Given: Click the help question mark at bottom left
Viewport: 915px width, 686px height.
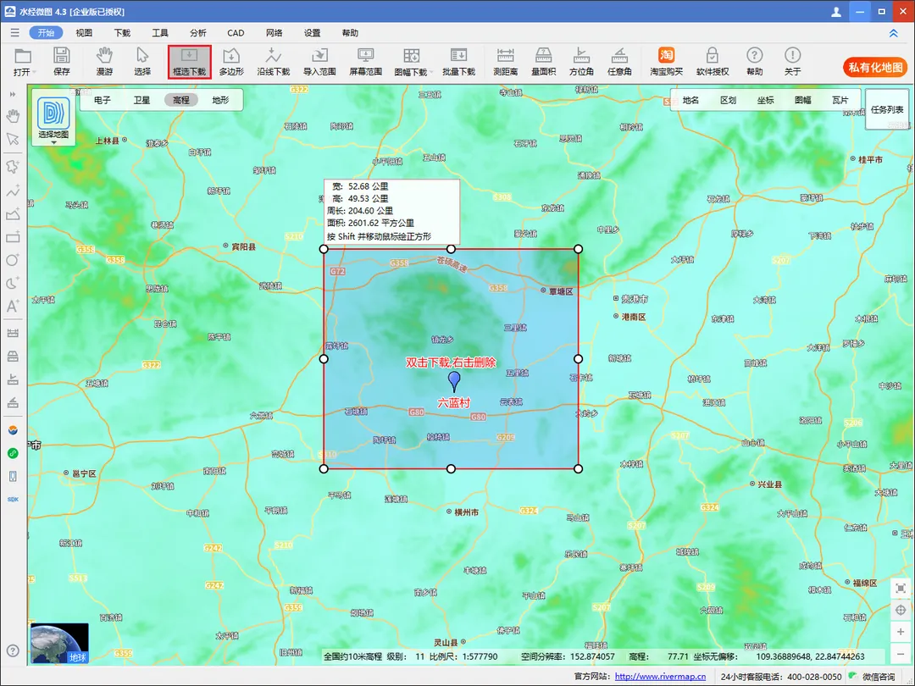Looking at the screenshot, I should 13,650.
